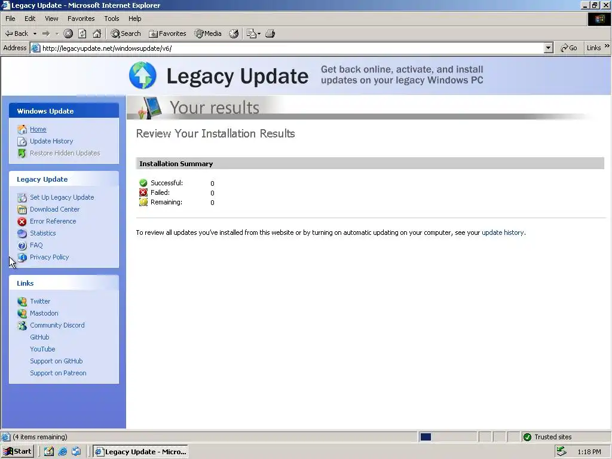Open Set Up Legacy Update link
This screenshot has width=612, height=459.
[62, 197]
